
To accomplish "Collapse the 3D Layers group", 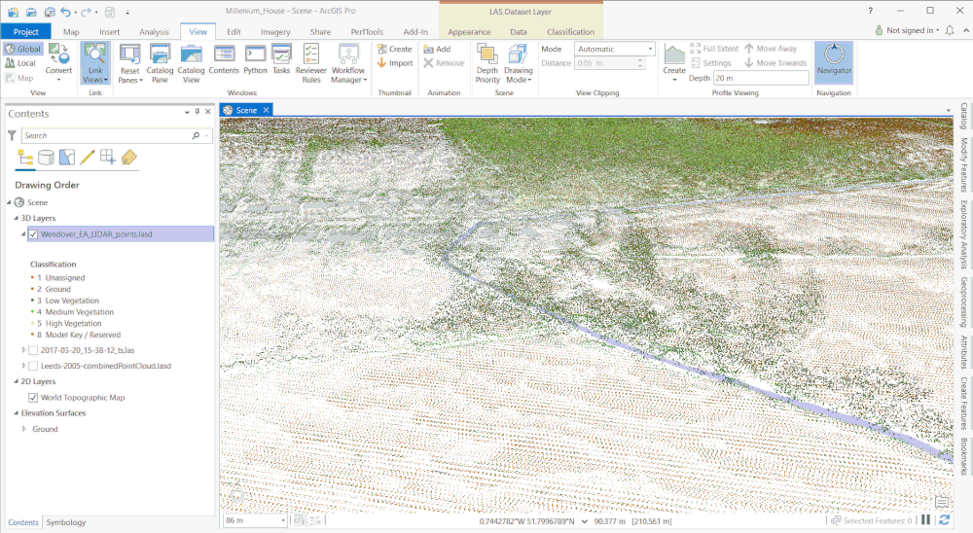I will pyautogui.click(x=17, y=218).
